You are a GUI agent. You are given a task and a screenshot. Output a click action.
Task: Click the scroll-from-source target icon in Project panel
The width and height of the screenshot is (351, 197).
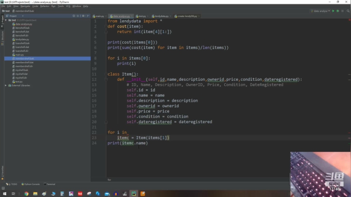74,16
